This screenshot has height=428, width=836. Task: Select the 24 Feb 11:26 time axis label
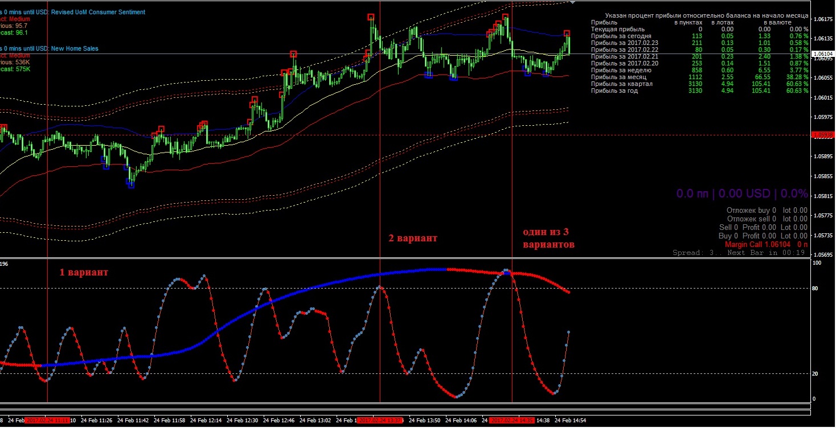(97, 421)
